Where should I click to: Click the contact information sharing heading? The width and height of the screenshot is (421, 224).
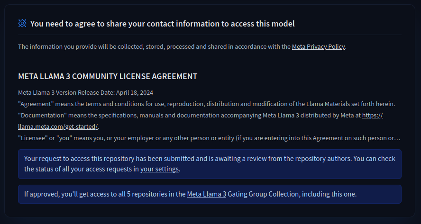tap(162, 24)
